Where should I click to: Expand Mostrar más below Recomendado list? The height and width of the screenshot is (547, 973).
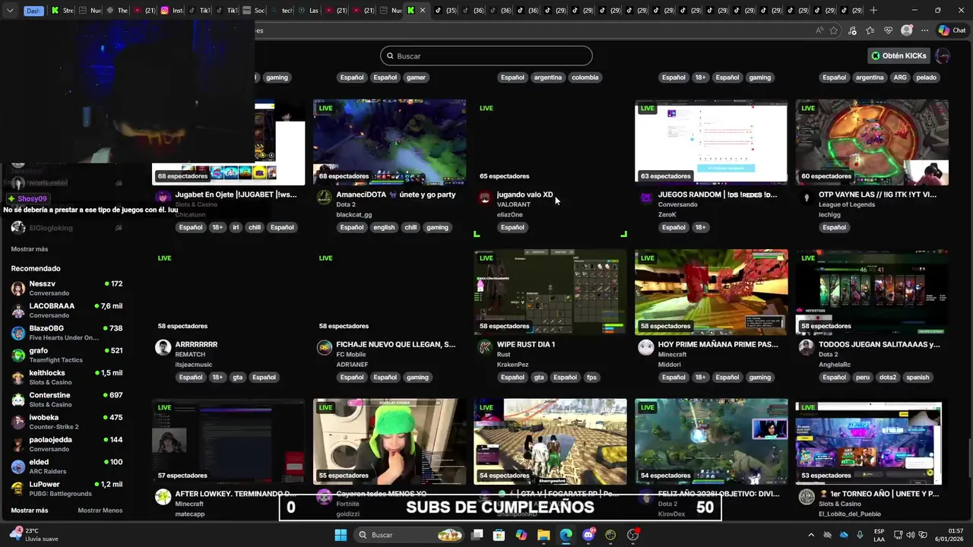[x=30, y=511]
